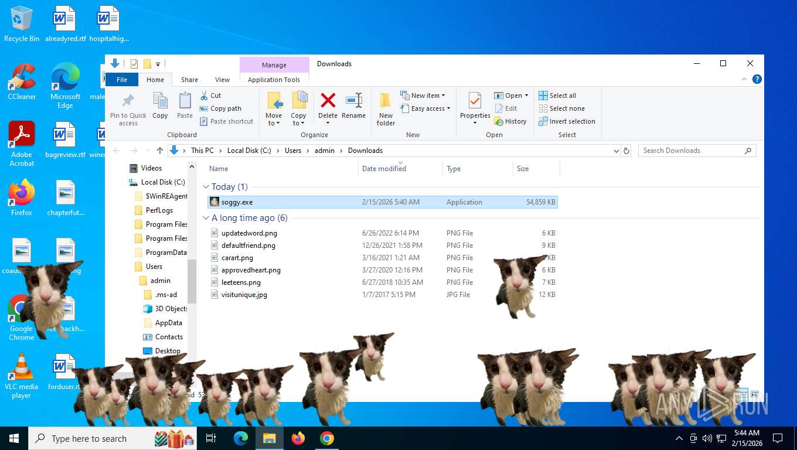797x450 pixels.
Task: Click the History ribbon command
Action: (x=510, y=121)
